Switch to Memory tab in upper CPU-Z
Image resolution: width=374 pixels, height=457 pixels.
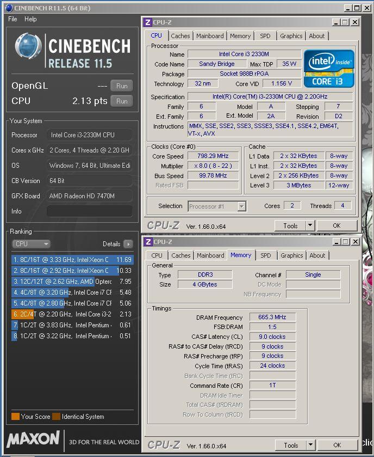tap(240, 36)
